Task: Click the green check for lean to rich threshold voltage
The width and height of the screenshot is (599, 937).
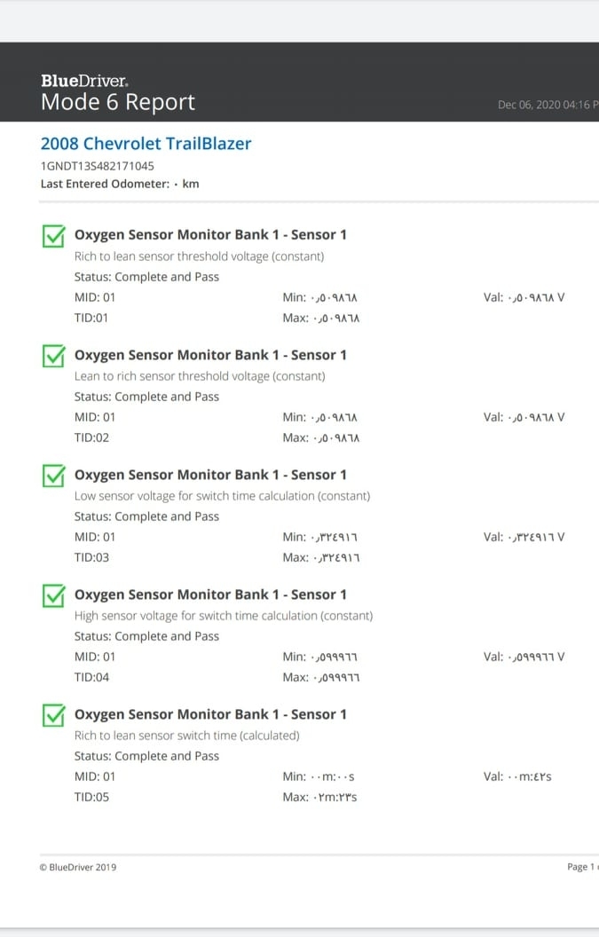Action: (x=54, y=356)
